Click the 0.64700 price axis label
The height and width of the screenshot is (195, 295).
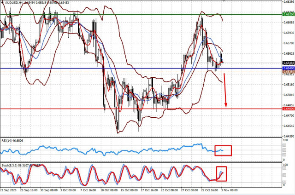point(289,115)
